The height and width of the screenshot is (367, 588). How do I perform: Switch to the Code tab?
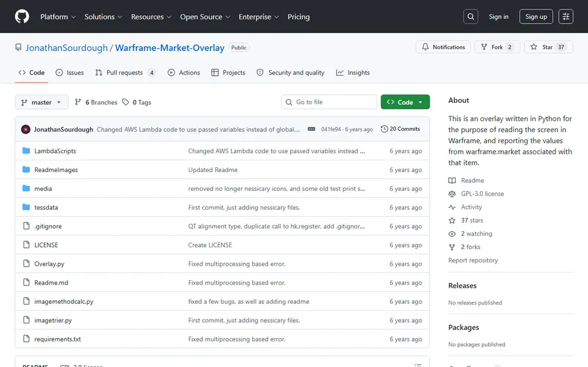32,73
